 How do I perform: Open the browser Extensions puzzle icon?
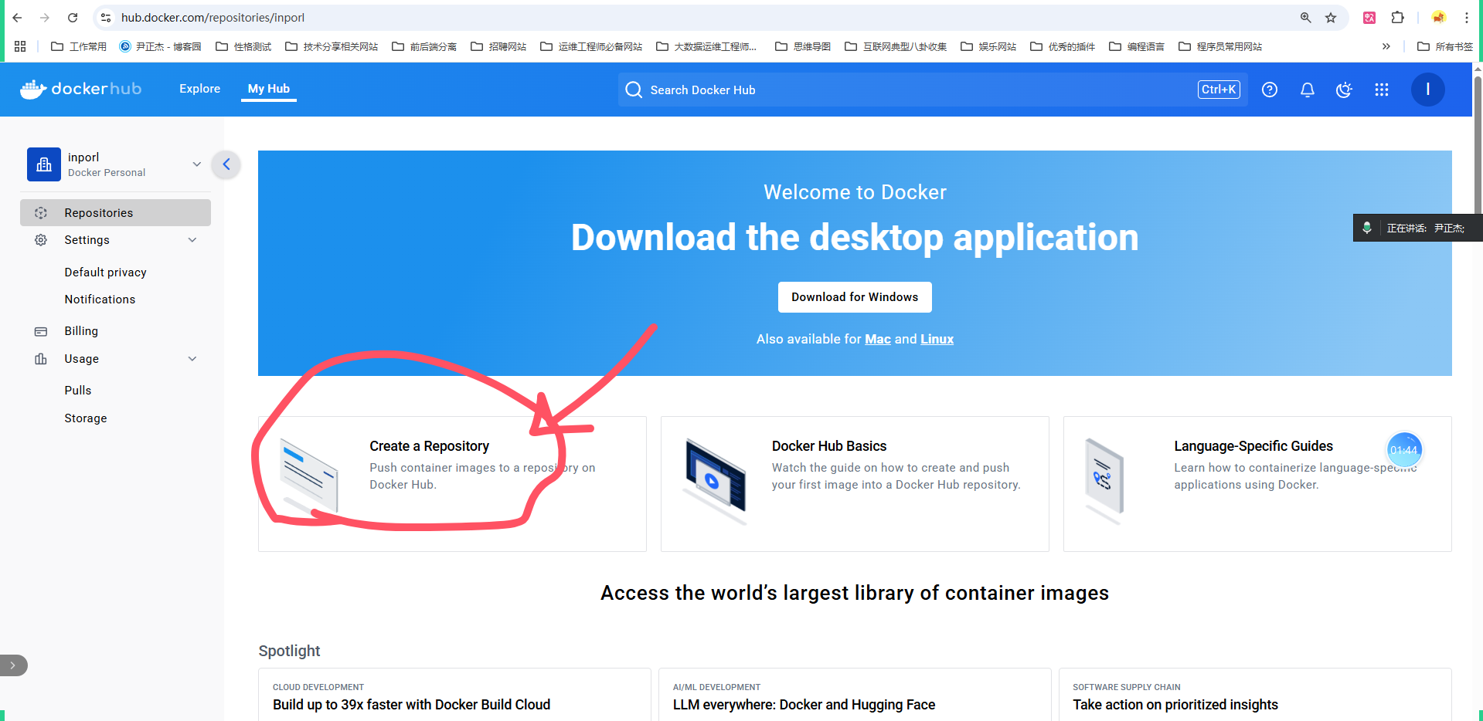tap(1398, 17)
